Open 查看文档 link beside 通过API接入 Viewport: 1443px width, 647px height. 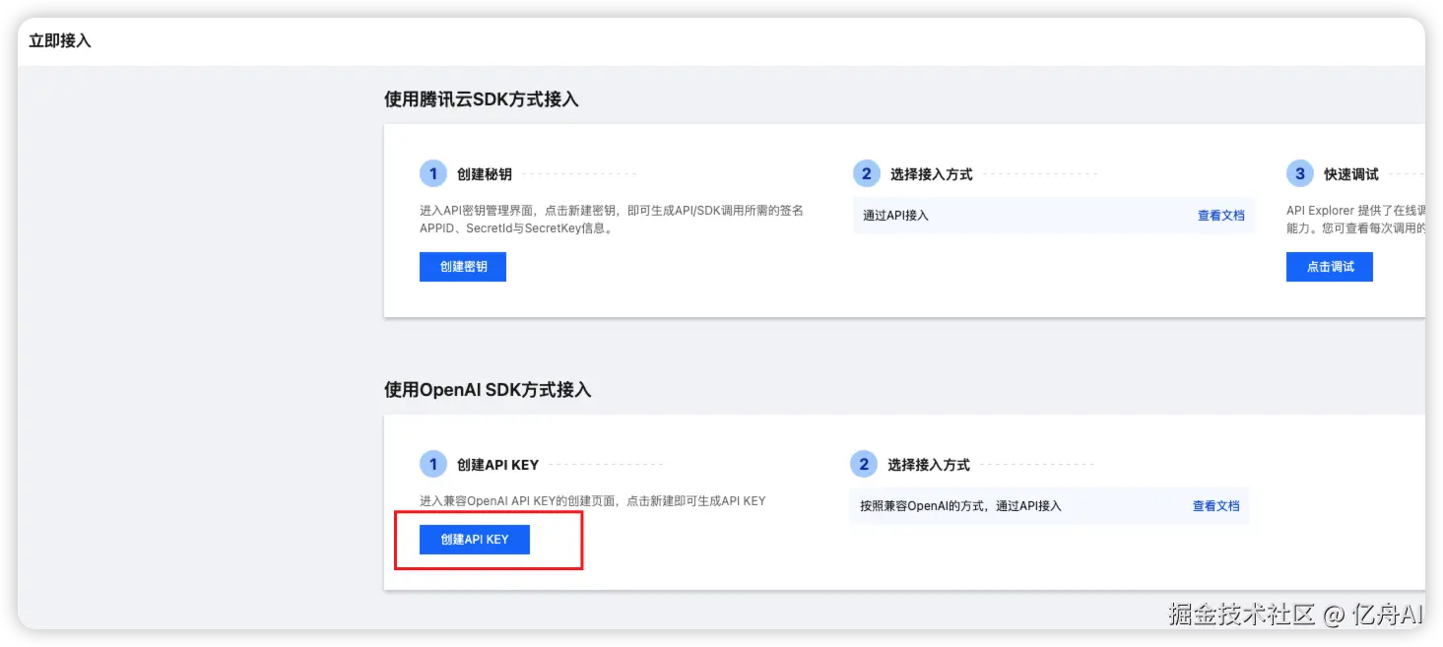[1221, 216]
